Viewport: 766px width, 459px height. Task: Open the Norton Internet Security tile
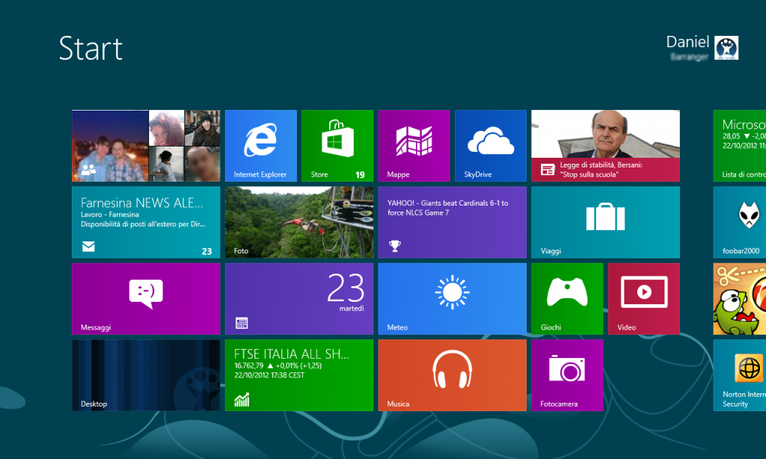point(740,375)
